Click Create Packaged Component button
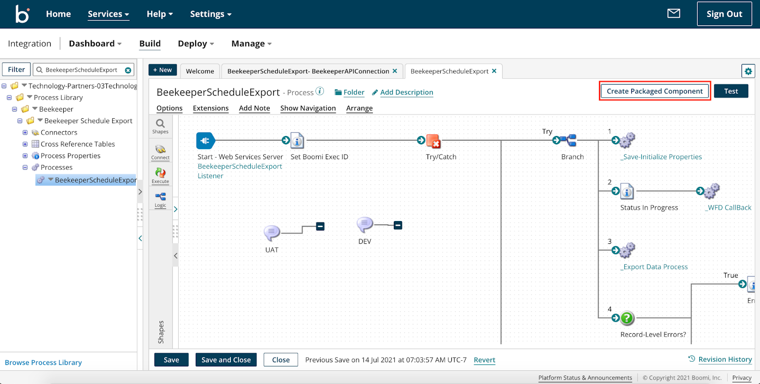760x384 pixels. pyautogui.click(x=655, y=91)
